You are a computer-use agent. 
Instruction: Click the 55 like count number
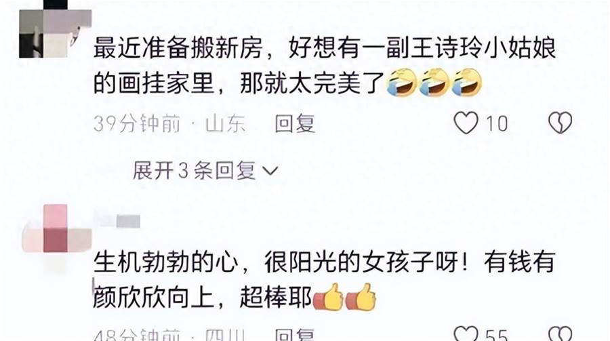(x=497, y=335)
